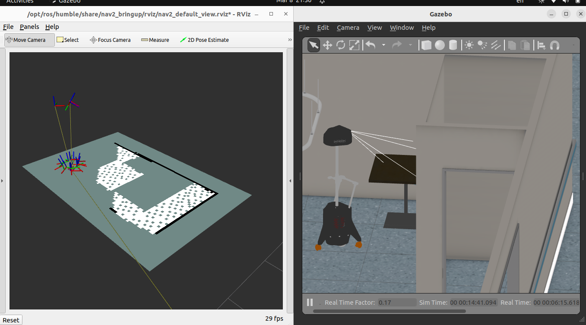The width and height of the screenshot is (586, 325).
Task: Open the align tool dropdown
Action: (x=542, y=45)
